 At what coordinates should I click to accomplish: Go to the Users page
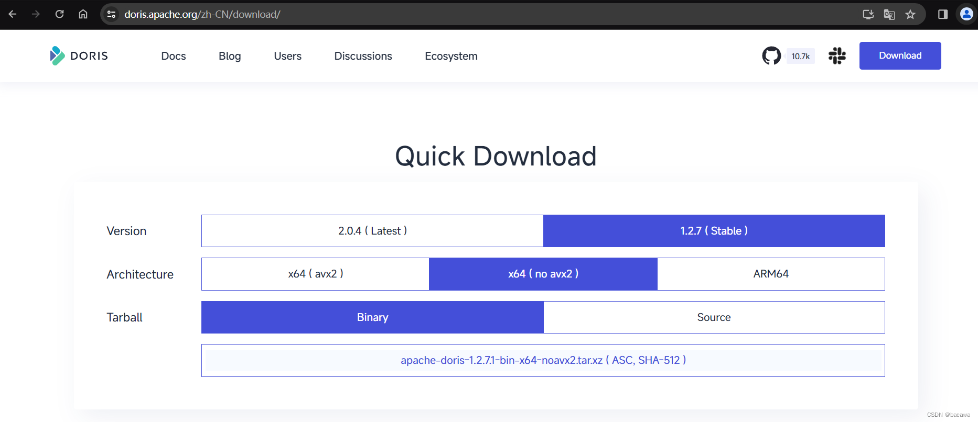click(287, 56)
